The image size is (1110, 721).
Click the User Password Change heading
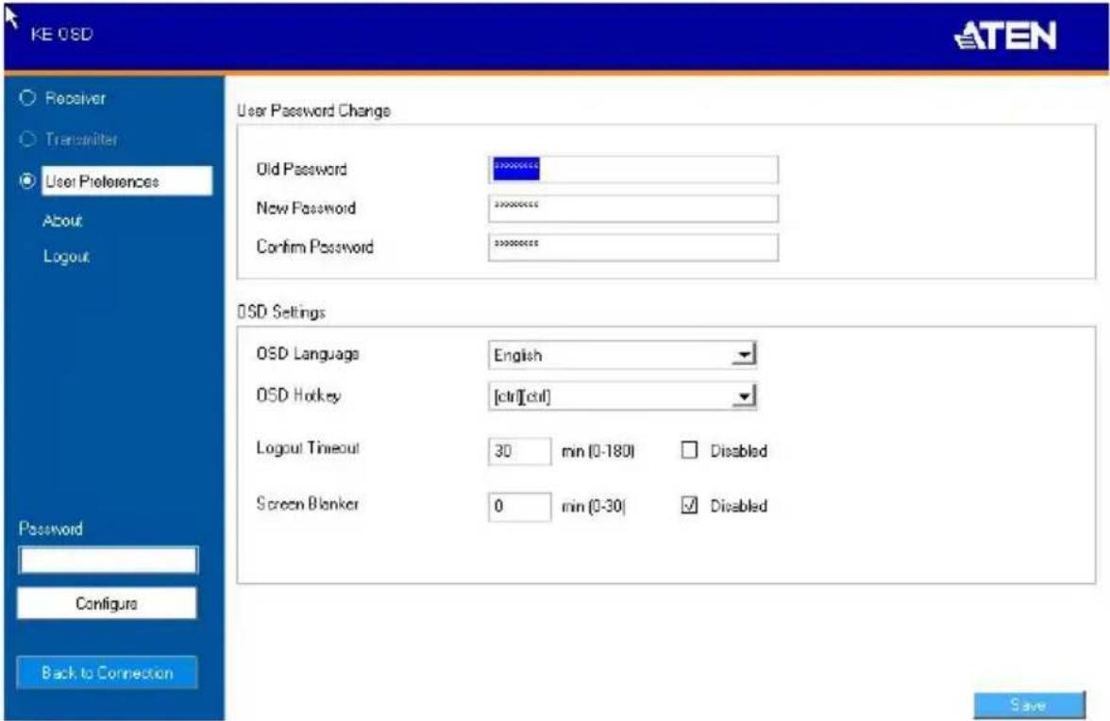313,110
